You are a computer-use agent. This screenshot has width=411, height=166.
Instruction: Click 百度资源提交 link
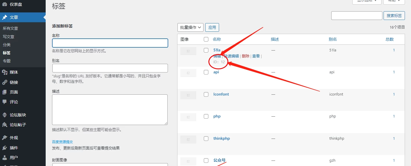pos(62,142)
